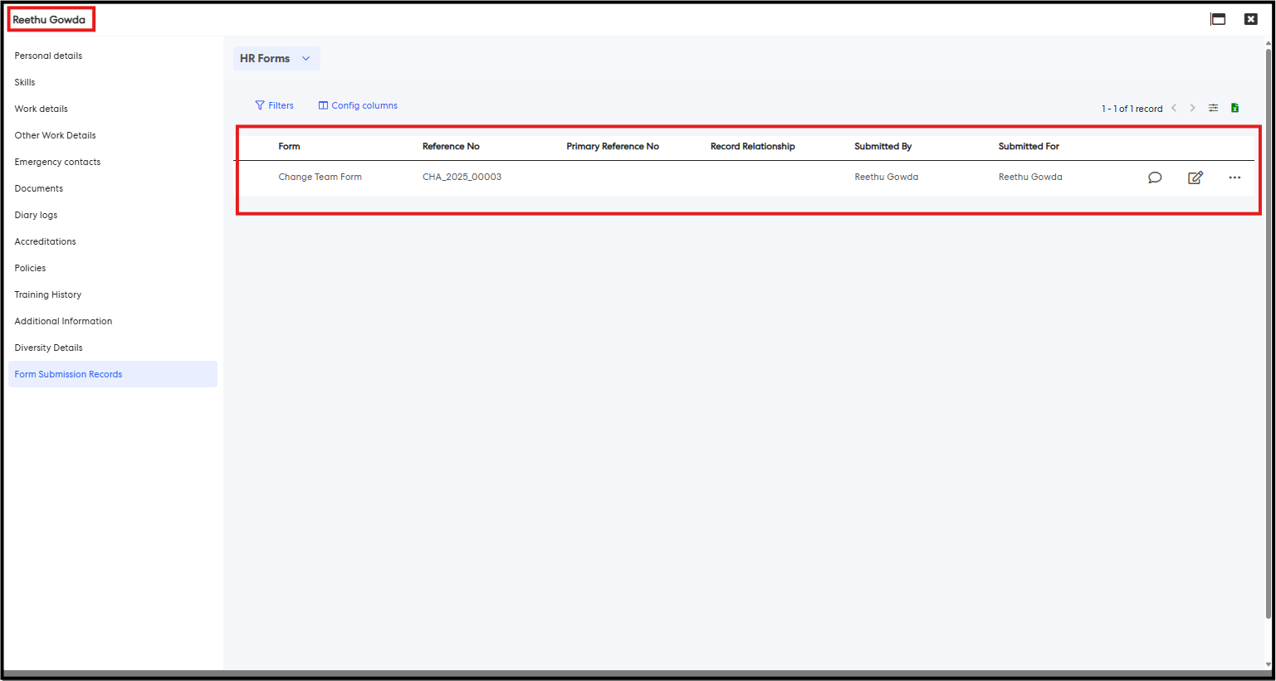
Task: Go to previous page of records
Action: (x=1174, y=108)
